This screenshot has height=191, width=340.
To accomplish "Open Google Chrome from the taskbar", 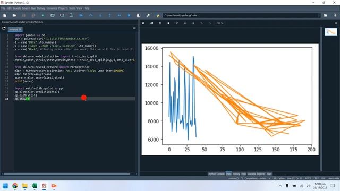I will click(15, 186).
